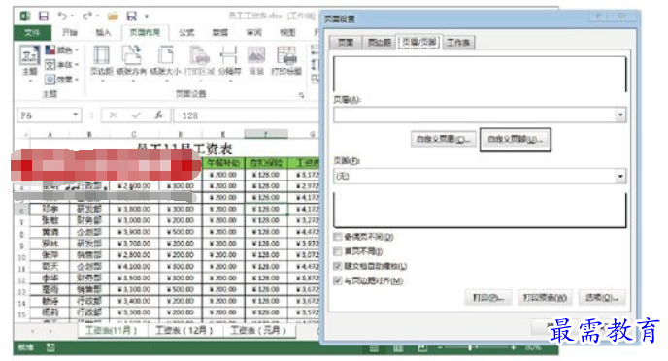The image size is (668, 361).
Task: Click the 午餐补助 column header cell
Action: (x=223, y=163)
